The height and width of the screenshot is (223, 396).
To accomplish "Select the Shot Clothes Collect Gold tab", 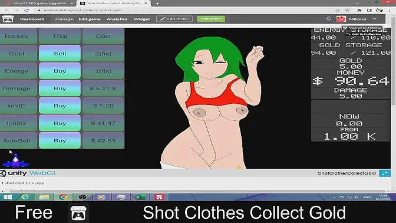I will pos(114,4).
